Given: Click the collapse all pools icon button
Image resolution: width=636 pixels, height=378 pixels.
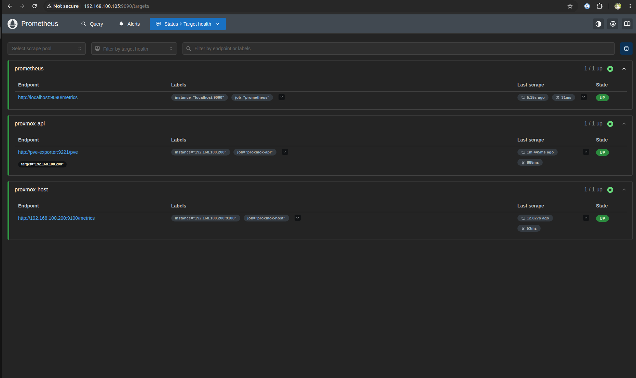Looking at the screenshot, I should (626, 49).
